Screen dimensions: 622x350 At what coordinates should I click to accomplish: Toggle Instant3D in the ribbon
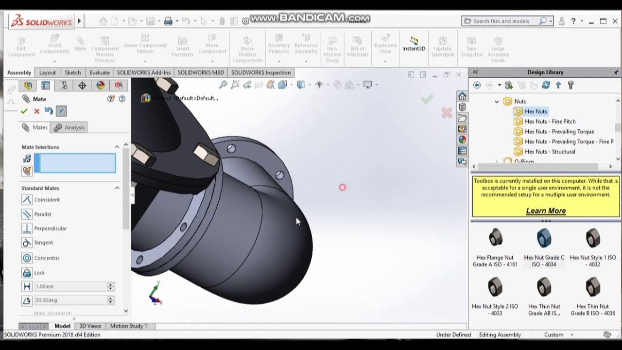[x=414, y=44]
